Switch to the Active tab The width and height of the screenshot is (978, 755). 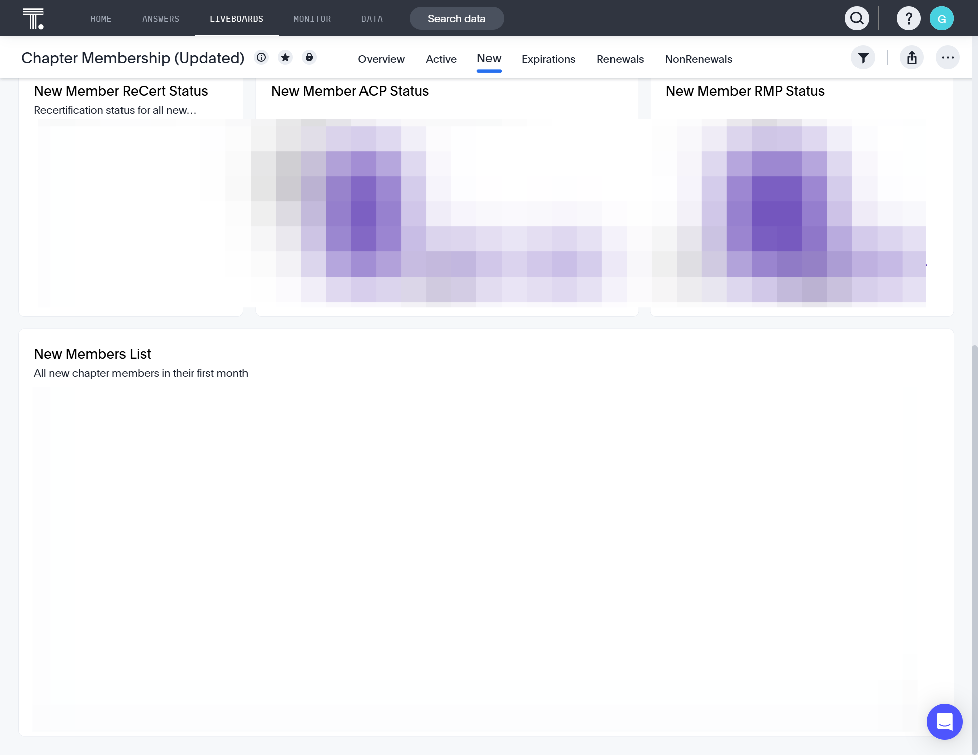pos(441,59)
